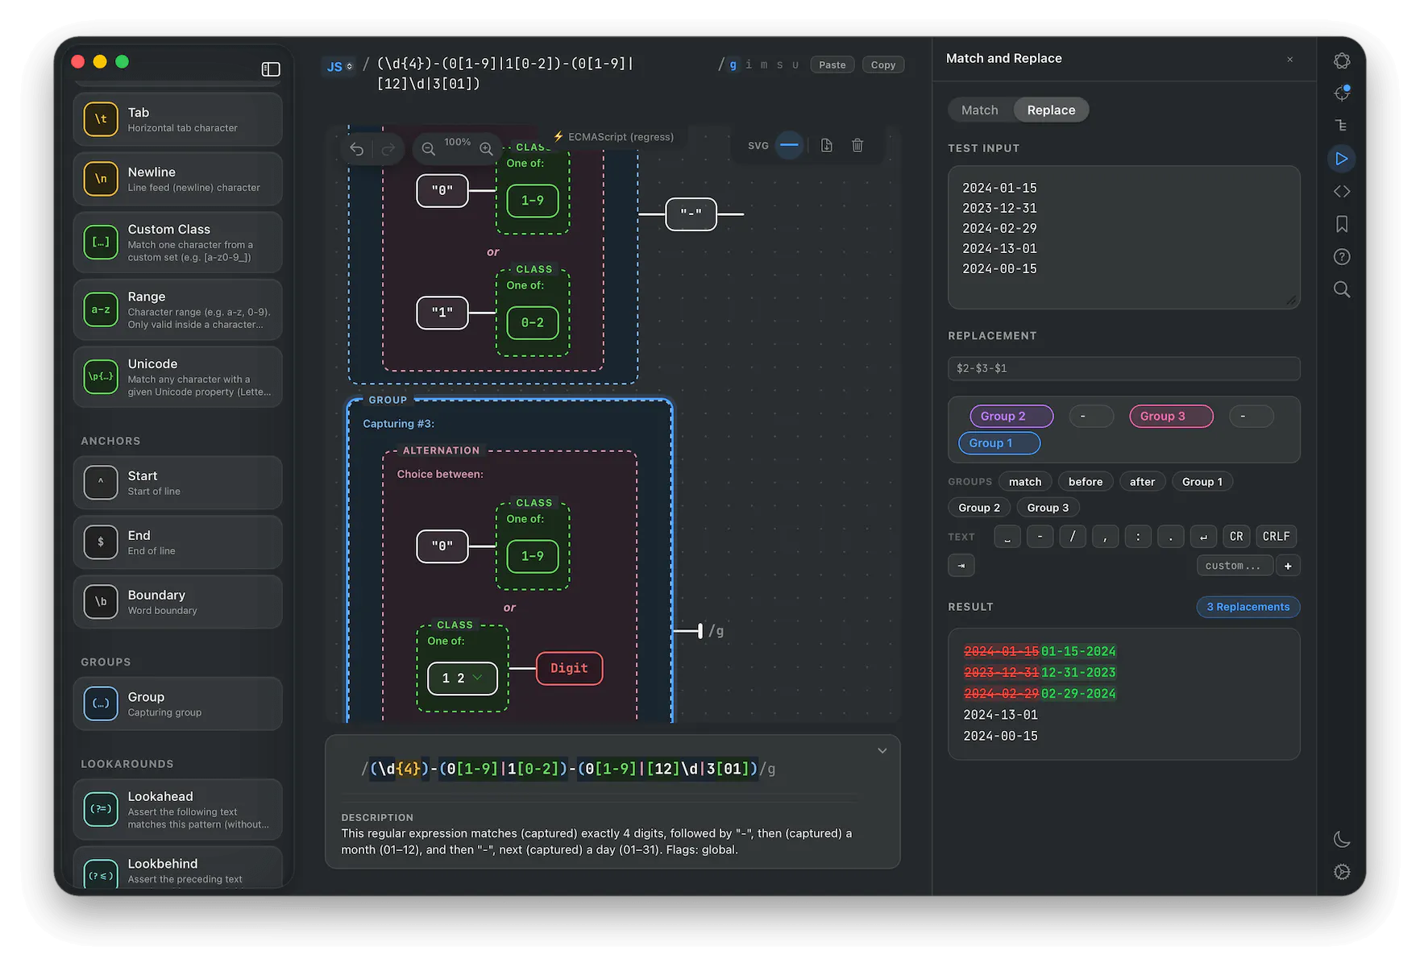Insert the colon text token
The width and height of the screenshot is (1420, 967).
click(x=1138, y=537)
